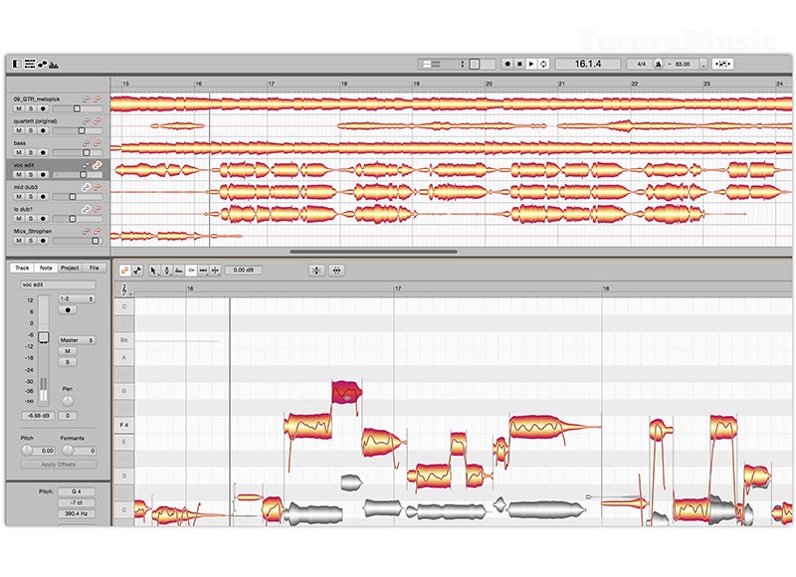Viewport: 796px width, 577px height.
Task: Open the time signature 4/4 field
Action: click(641, 64)
